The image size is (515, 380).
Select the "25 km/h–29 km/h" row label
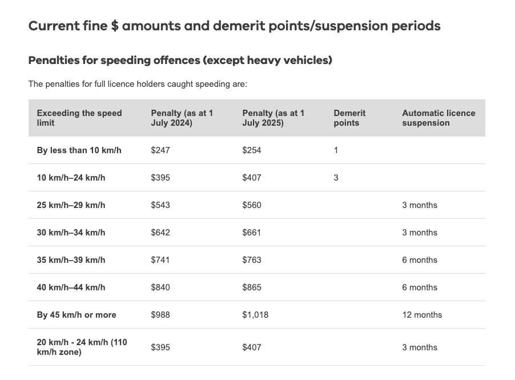[x=71, y=205]
